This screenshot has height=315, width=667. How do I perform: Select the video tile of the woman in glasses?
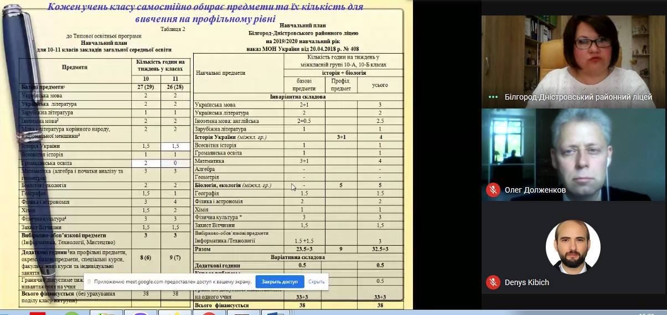[573, 61]
